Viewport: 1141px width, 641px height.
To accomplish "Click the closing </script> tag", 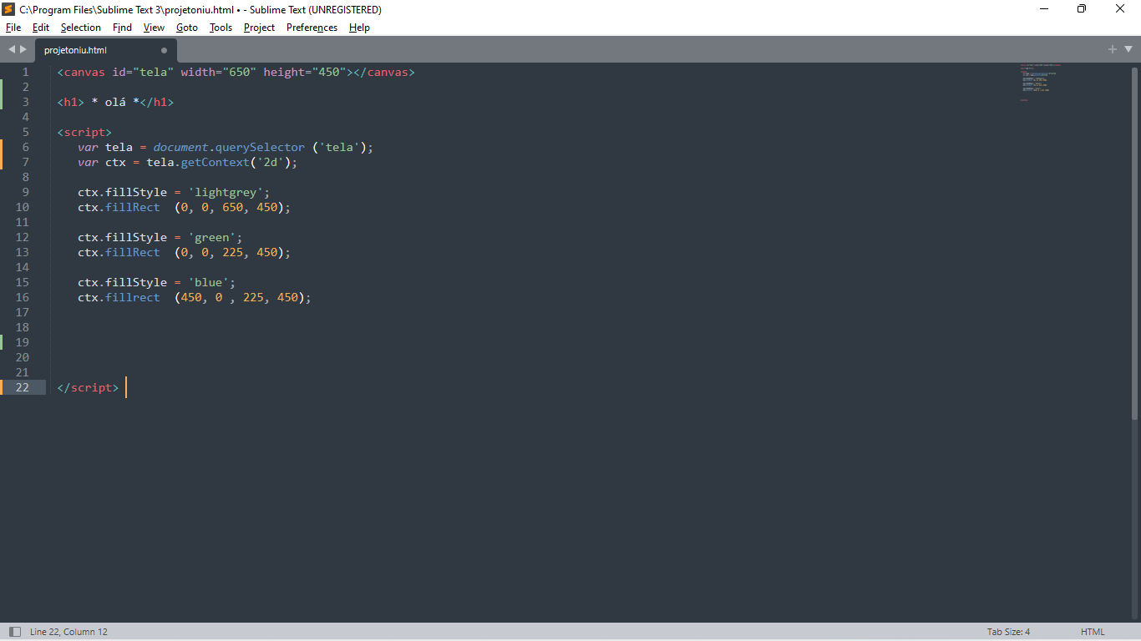I will (x=88, y=387).
